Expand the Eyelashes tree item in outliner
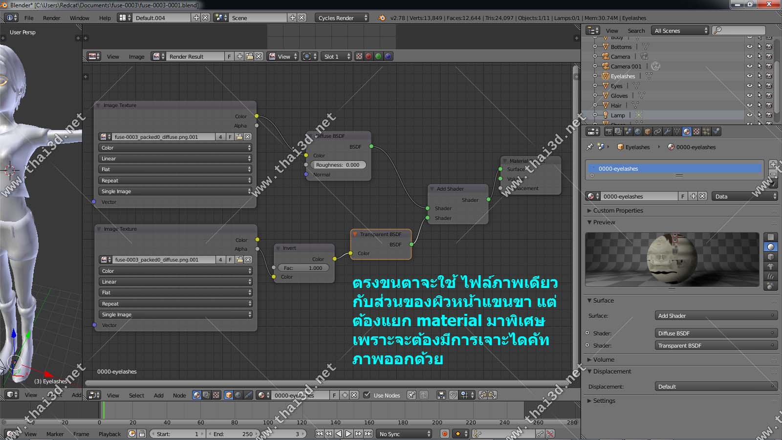The width and height of the screenshot is (782, 440). pos(595,76)
